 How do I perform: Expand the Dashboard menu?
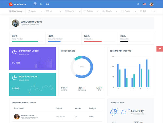[x=17, y=11]
